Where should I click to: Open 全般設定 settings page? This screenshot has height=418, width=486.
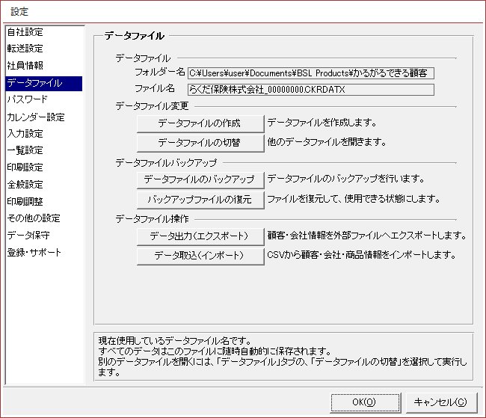[25, 185]
